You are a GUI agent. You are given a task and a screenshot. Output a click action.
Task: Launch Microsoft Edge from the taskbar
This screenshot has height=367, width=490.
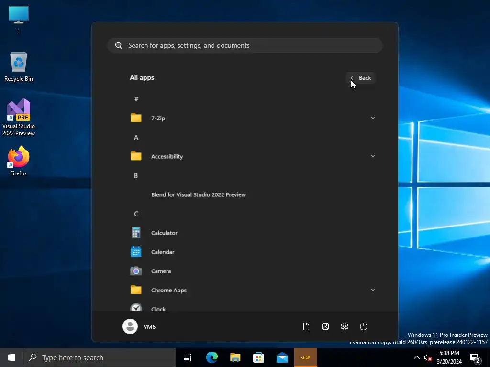212,357
